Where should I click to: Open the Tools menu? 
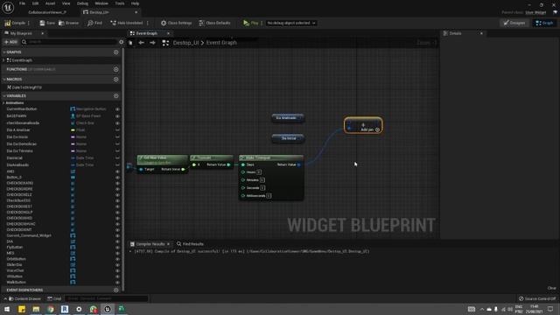pyautogui.click(x=120, y=3)
